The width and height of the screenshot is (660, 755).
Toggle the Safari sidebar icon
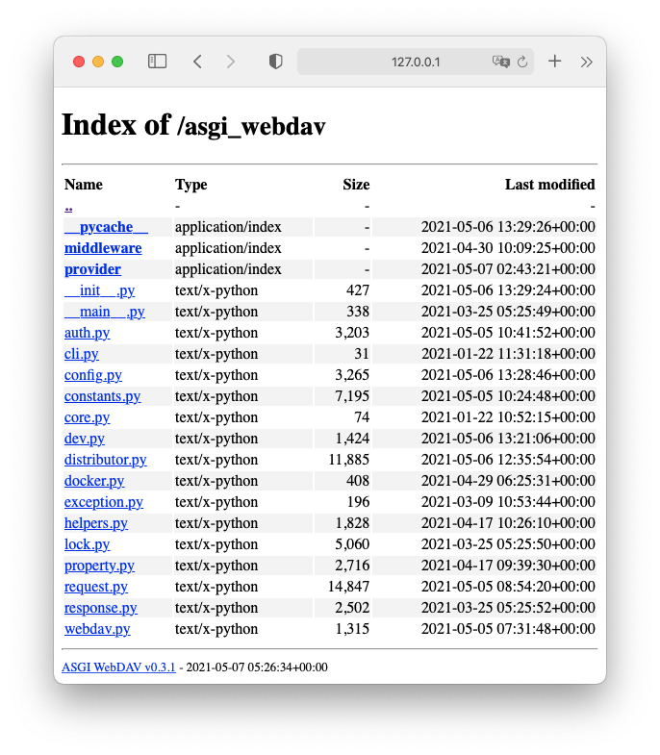click(157, 62)
